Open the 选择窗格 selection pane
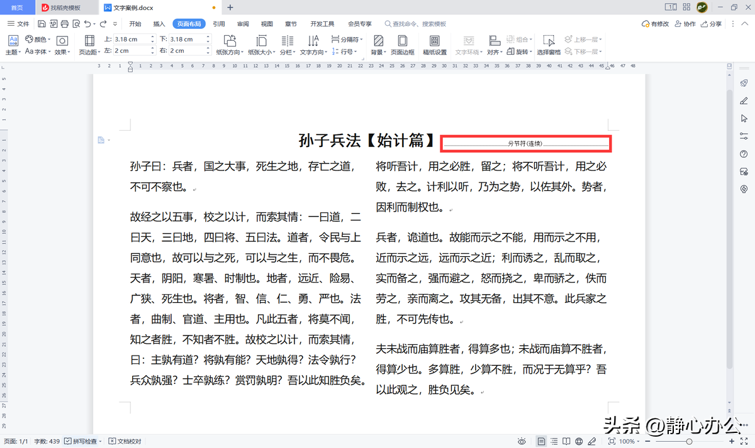Viewport: 755px width, 448px height. (549, 45)
